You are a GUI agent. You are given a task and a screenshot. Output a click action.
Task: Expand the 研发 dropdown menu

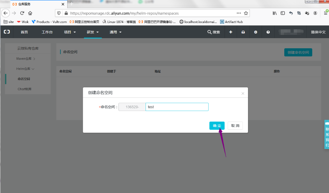[93, 32]
